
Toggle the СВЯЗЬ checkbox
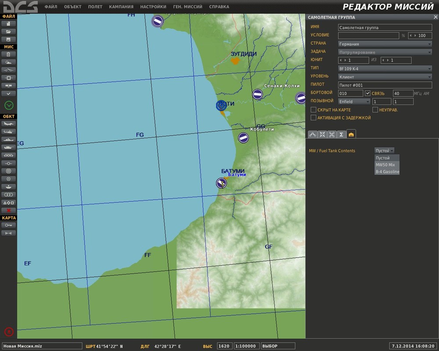[x=368, y=93]
